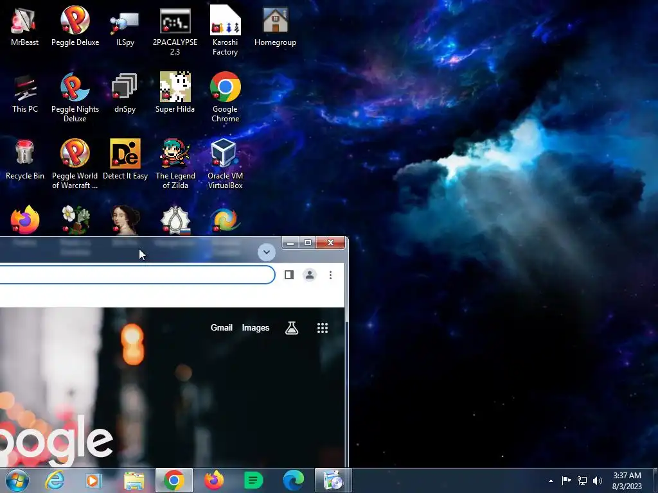This screenshot has width=658, height=493.
Task: Select the Recycle Bin icon
Action: pos(25,159)
